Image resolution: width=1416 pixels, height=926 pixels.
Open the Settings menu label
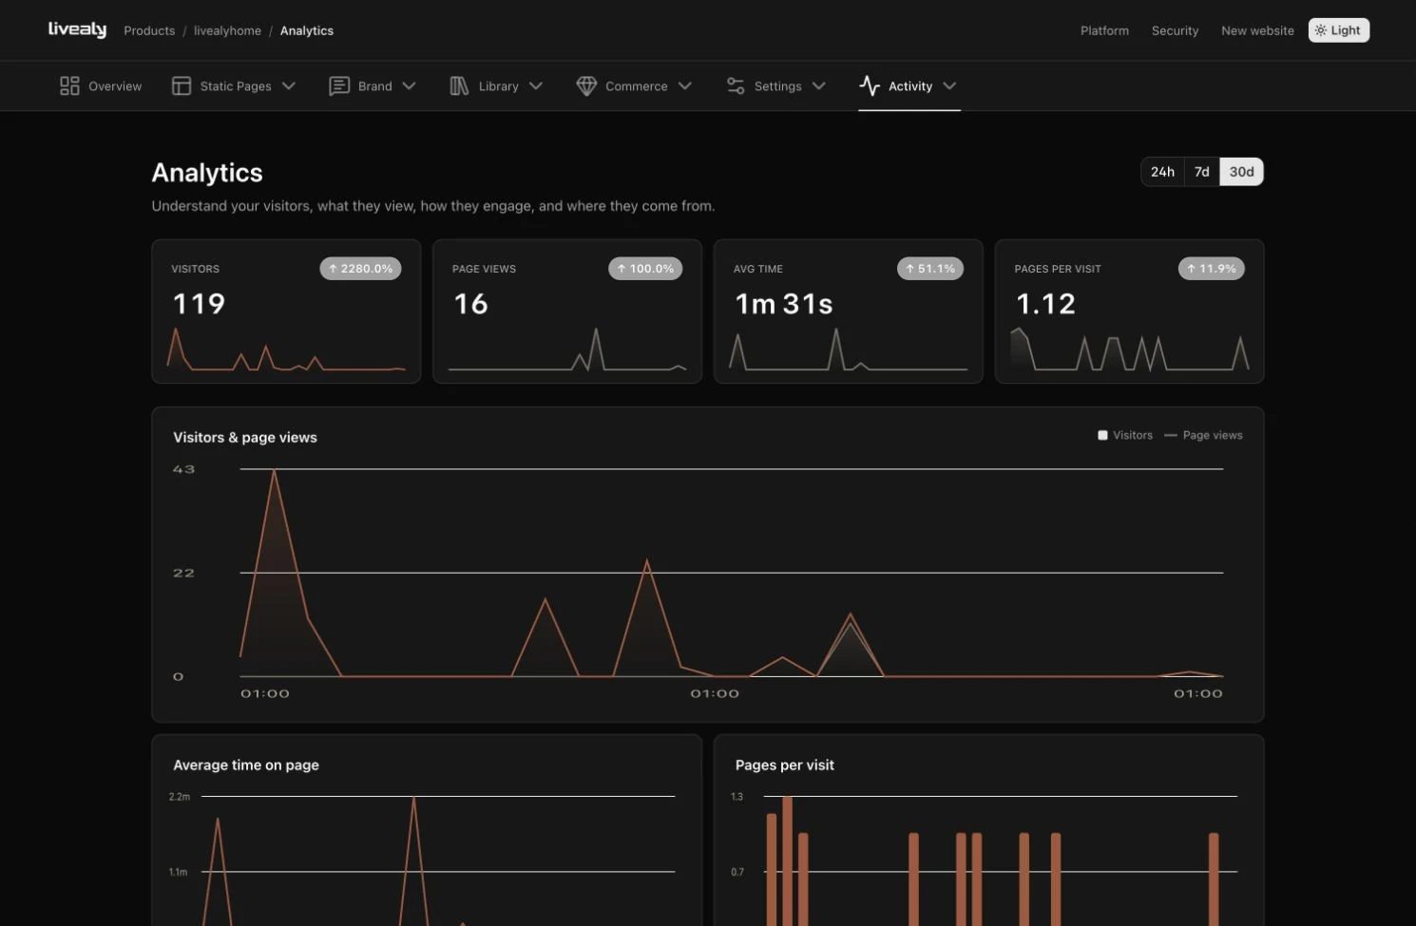778,86
